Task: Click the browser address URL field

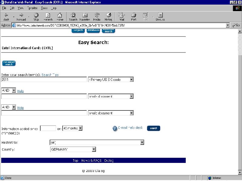Action: pos(119,25)
